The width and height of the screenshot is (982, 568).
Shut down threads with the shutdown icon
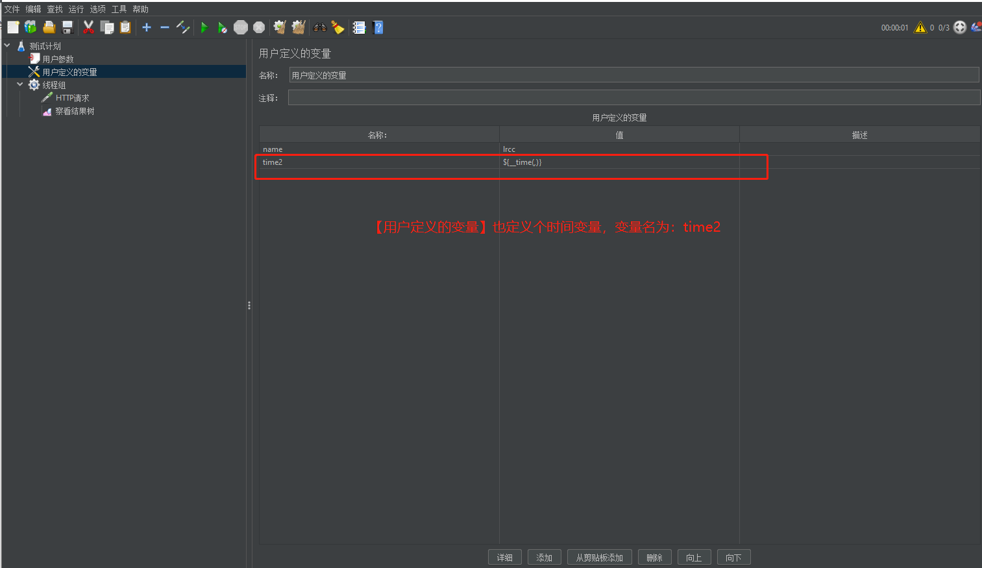(x=259, y=27)
